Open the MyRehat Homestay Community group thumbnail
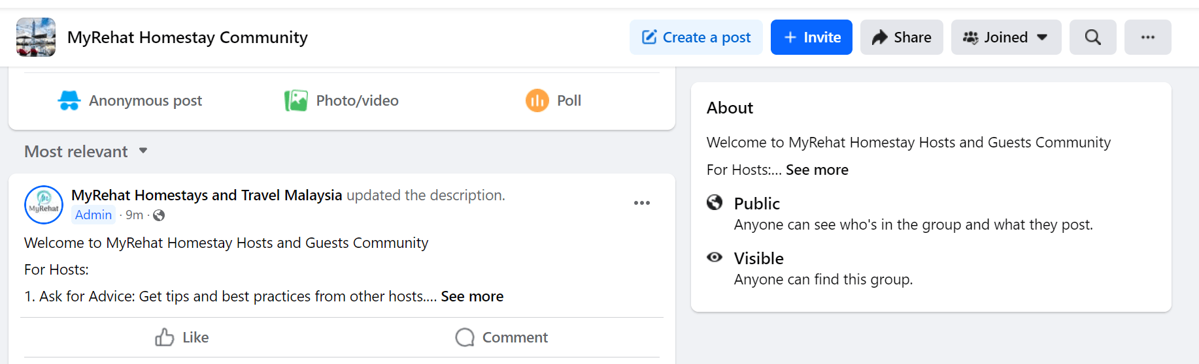 click(x=36, y=37)
